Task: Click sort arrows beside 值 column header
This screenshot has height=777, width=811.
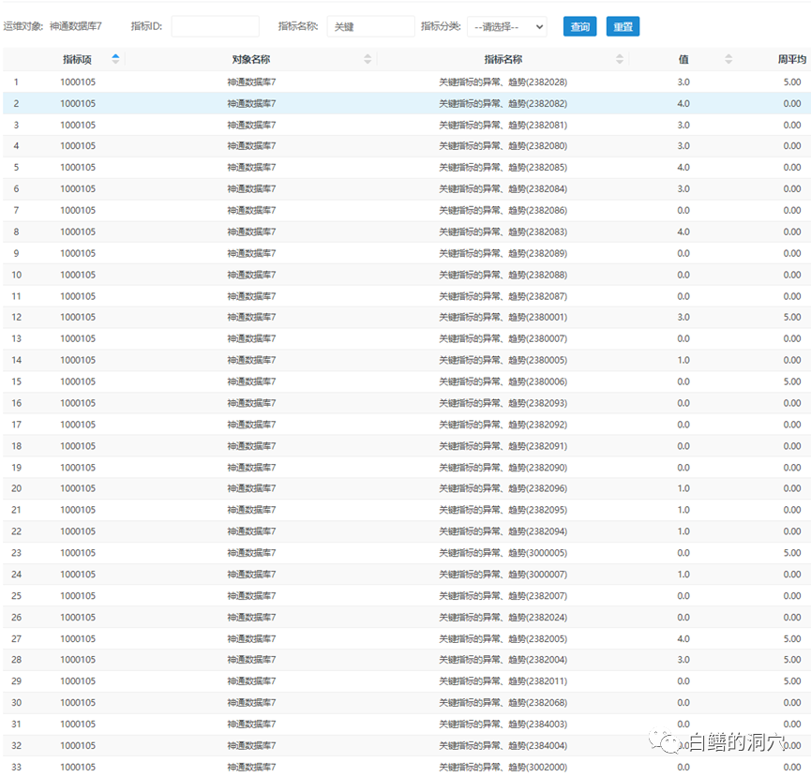Action: click(728, 59)
